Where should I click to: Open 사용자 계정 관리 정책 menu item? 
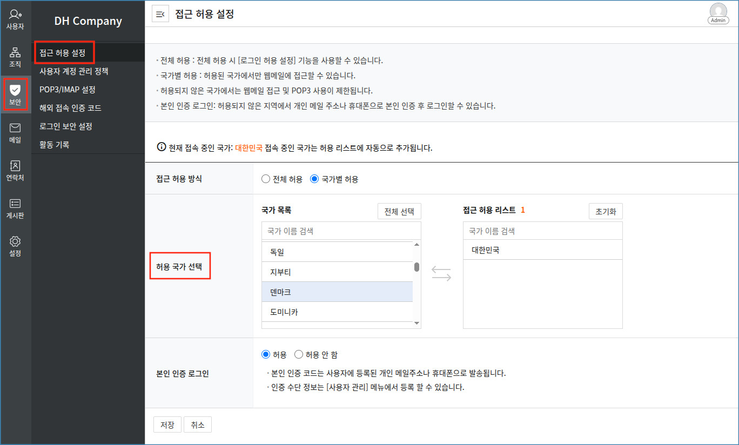(x=74, y=71)
